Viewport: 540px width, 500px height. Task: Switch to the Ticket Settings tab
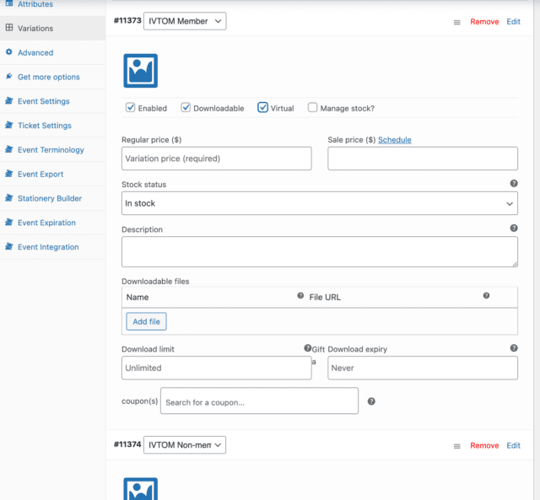[x=44, y=126]
